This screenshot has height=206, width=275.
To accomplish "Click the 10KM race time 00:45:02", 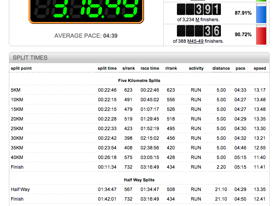I will tap(150, 100).
